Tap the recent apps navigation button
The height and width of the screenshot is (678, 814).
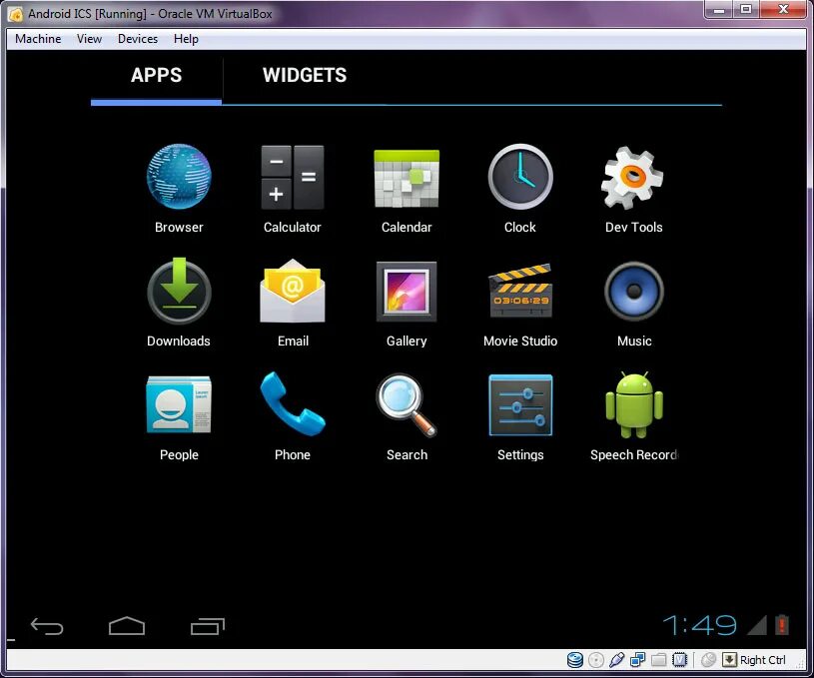coord(207,626)
